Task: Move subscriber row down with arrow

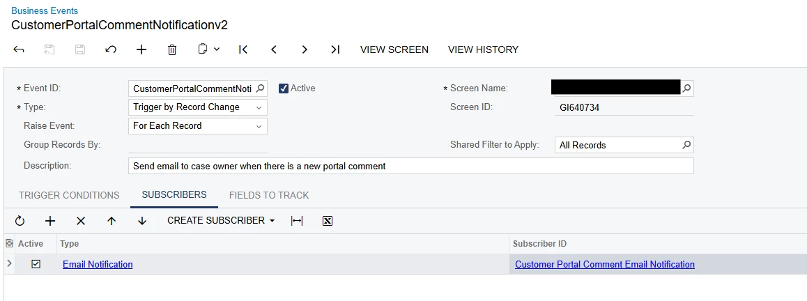Action: pos(142,221)
